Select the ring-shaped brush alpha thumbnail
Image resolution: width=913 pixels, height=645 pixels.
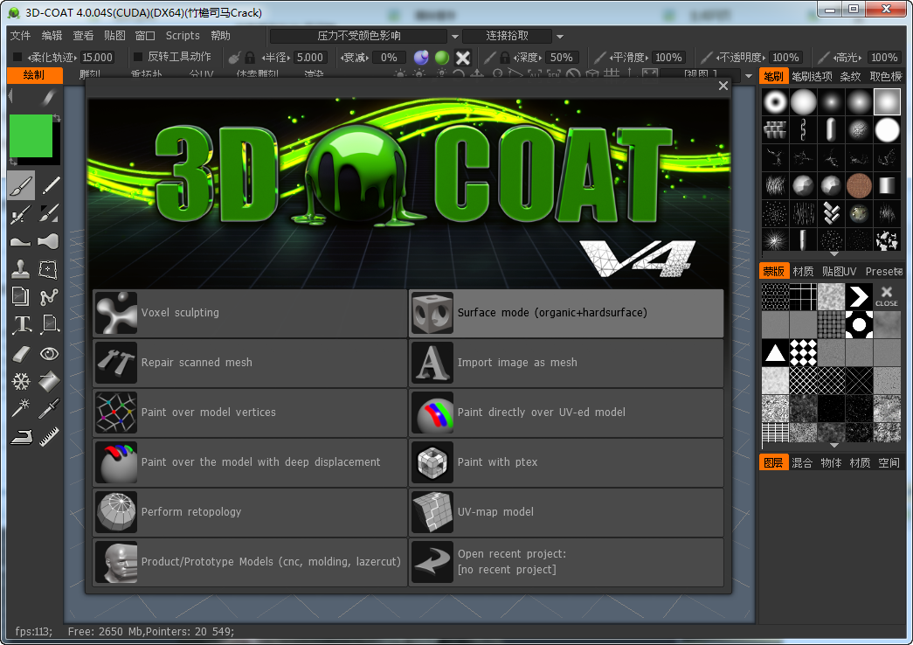pyautogui.click(x=775, y=102)
